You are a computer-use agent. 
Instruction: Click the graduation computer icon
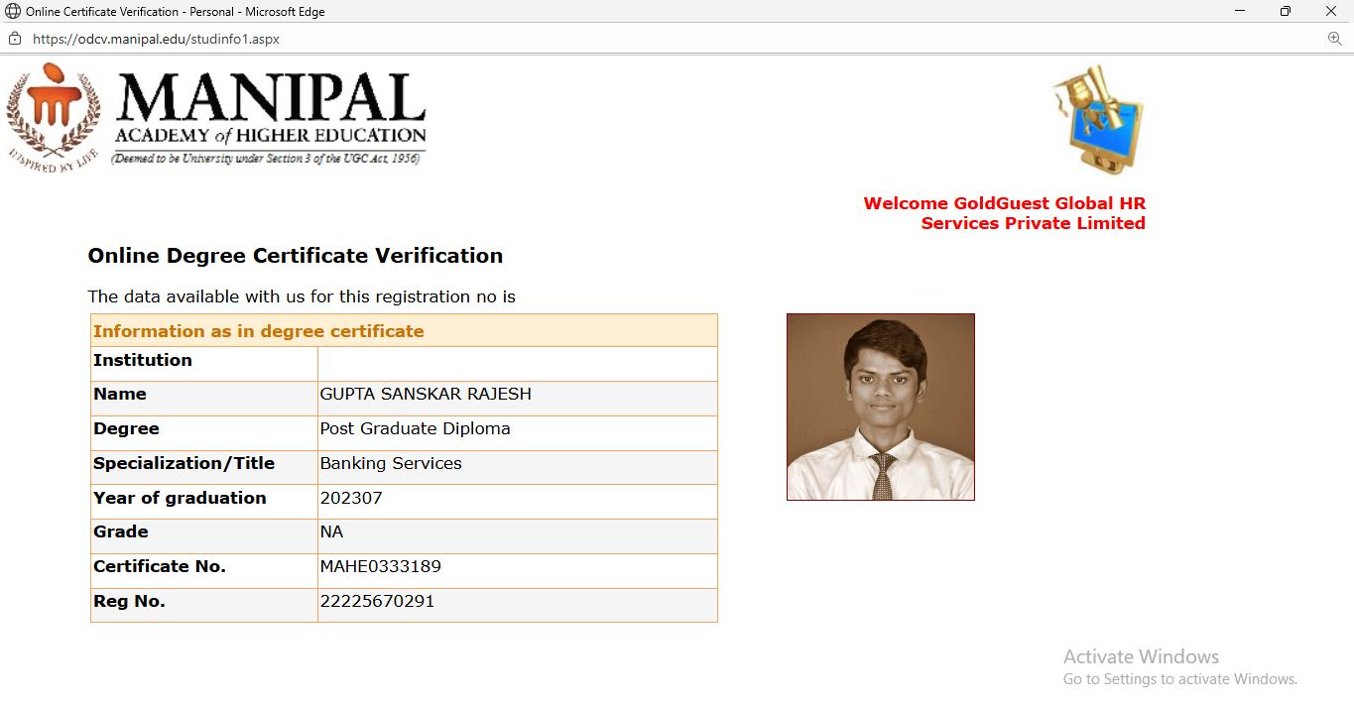[1099, 119]
